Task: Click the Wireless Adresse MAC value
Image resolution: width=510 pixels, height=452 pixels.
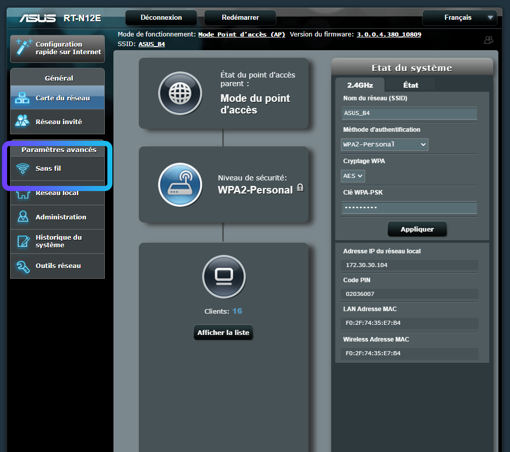Action: [x=373, y=353]
